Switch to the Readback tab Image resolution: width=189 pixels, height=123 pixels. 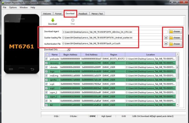[83, 14]
